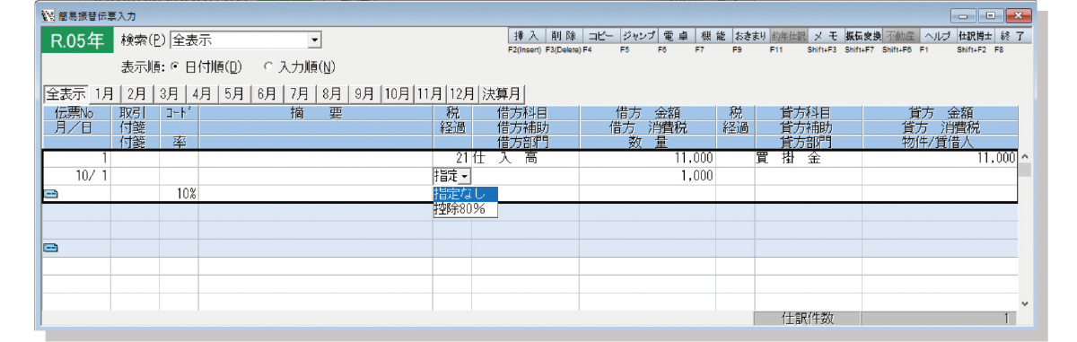Click the 終了 button to exit
Viewport: 1077px width, 342px height.
(1011, 36)
